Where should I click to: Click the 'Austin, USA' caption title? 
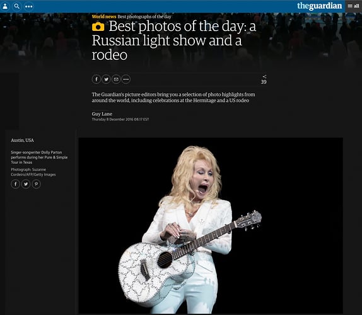pos(23,140)
